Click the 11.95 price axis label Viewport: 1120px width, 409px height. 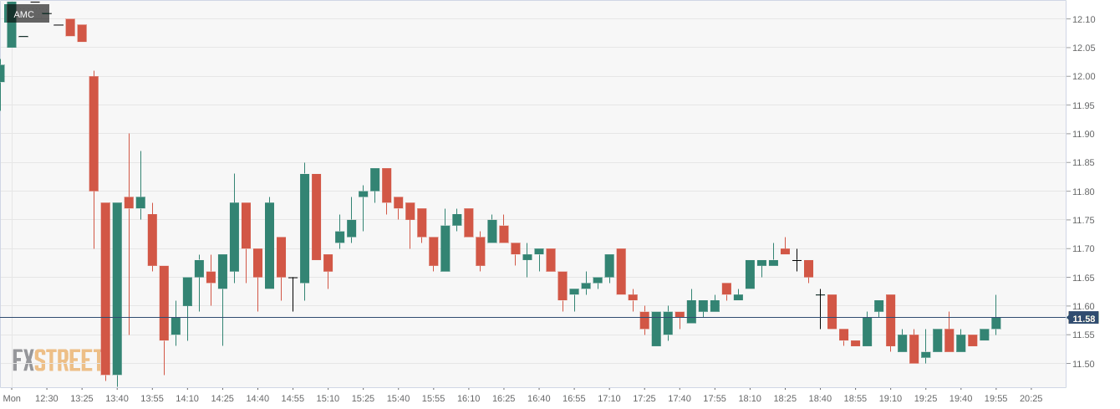click(x=1083, y=106)
